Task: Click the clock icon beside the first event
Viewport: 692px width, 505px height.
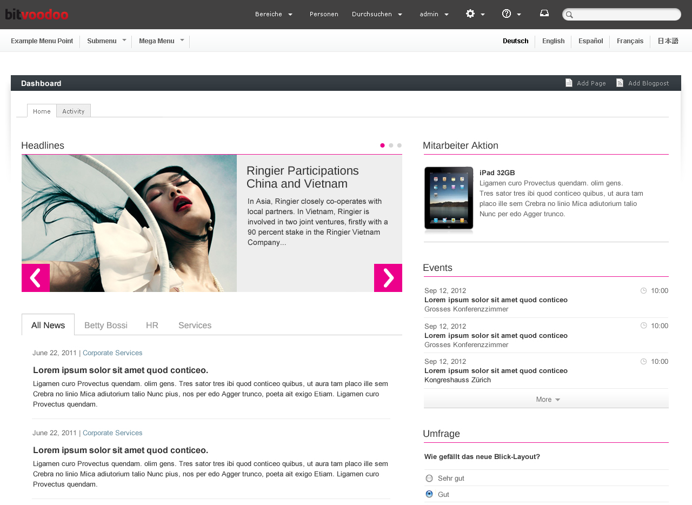Action: (642, 290)
